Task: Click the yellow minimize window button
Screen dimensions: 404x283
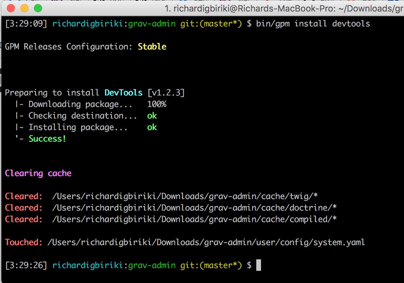Action: [x=24, y=8]
